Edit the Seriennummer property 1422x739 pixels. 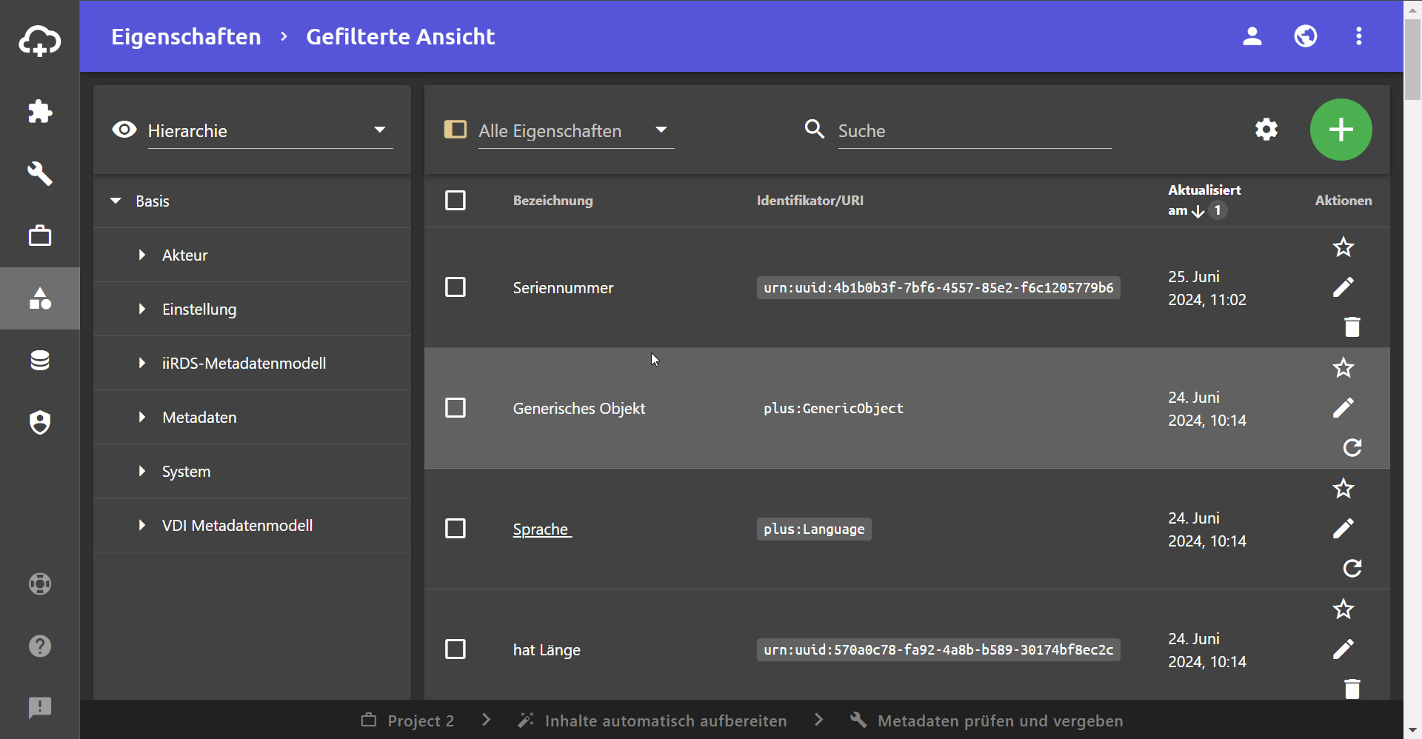(x=1343, y=287)
